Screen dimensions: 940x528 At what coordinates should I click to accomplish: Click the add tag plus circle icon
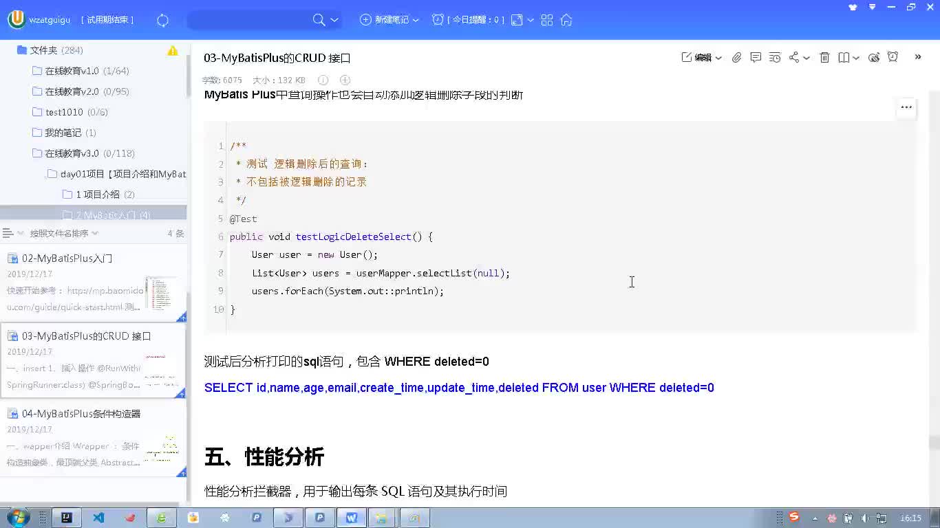[345, 80]
